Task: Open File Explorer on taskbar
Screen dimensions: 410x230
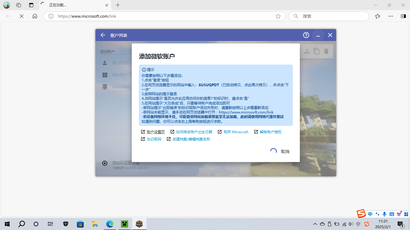Action: tap(95, 224)
